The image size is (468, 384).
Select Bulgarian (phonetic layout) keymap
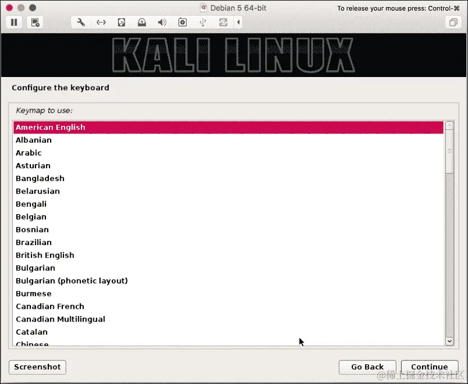click(x=228, y=281)
